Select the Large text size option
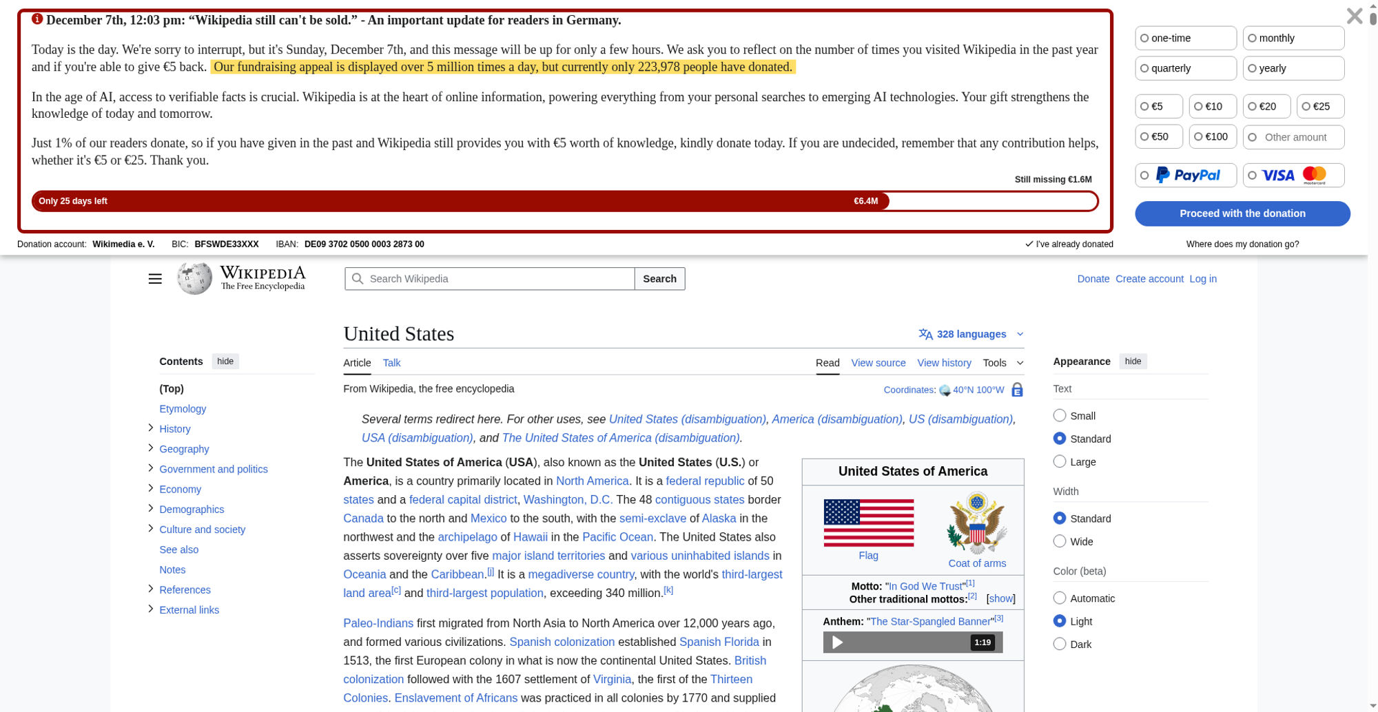 [x=1060, y=461]
